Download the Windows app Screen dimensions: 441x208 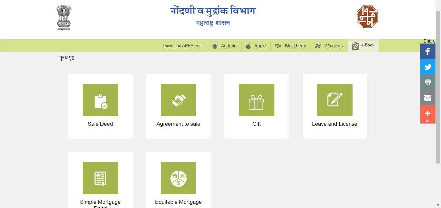(x=329, y=46)
